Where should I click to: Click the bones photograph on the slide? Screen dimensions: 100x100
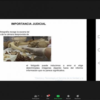tap(27, 49)
